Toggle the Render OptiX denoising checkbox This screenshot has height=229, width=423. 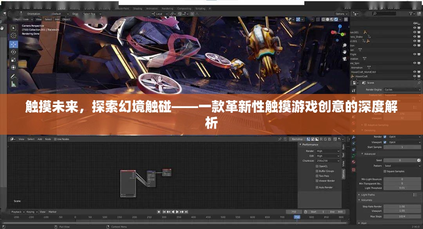click(x=385, y=137)
